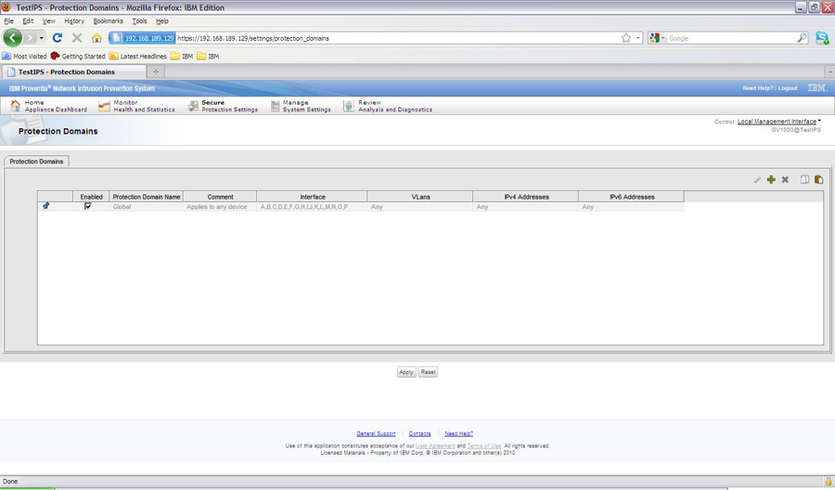Viewport: 835px width, 490px height.
Task: Open the File menu
Action: click(x=9, y=21)
